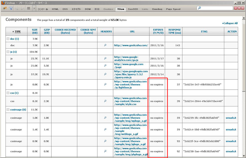Click the back arrow in toolbar
Screen dimensions: 246x158
(x=17, y=8)
